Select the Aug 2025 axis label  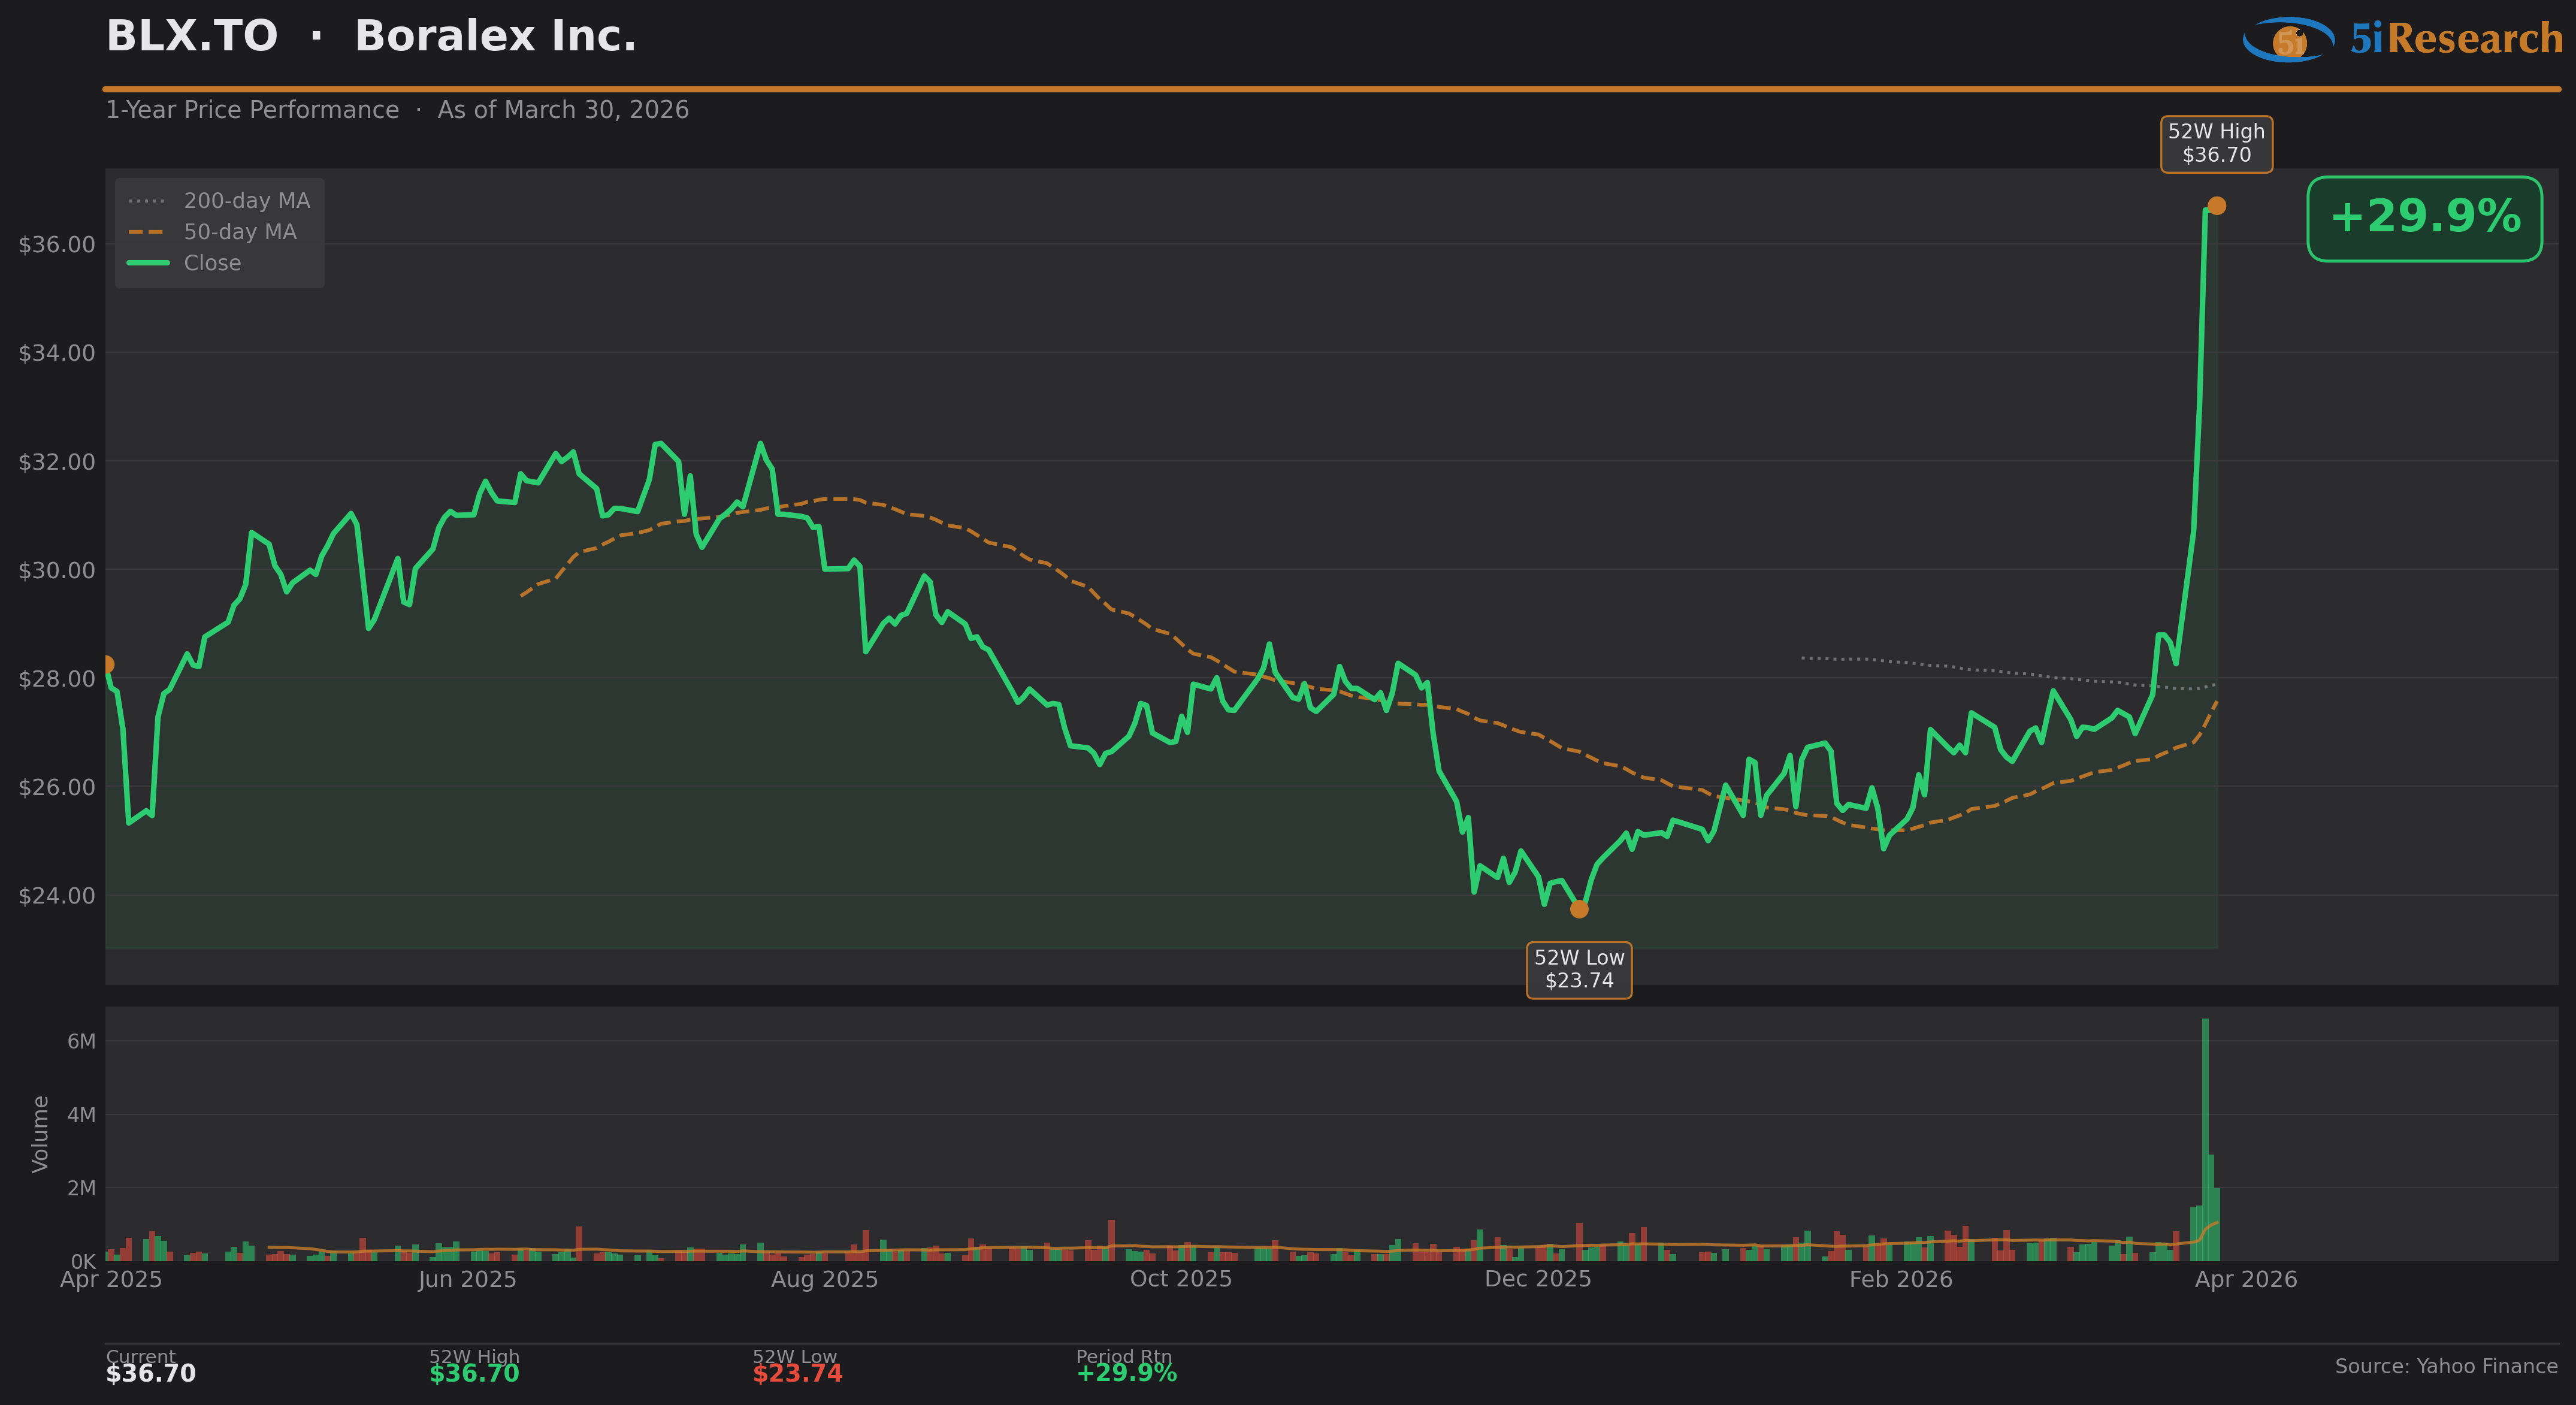click(x=824, y=1279)
